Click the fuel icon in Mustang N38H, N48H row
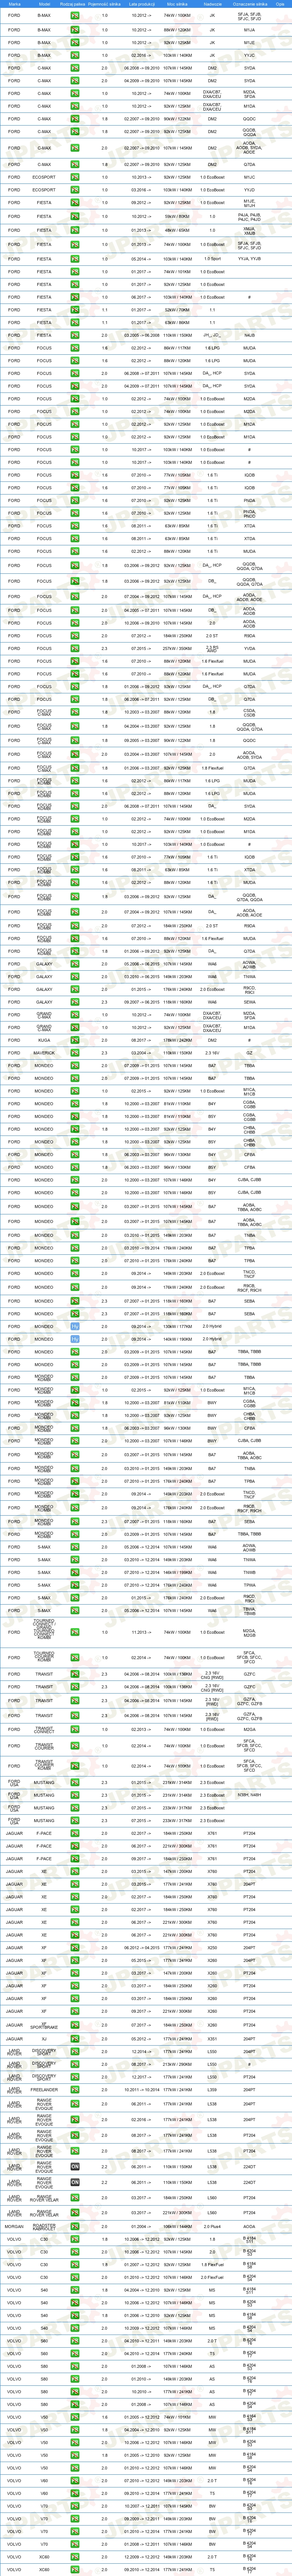292x2576 pixels. coord(75,1795)
